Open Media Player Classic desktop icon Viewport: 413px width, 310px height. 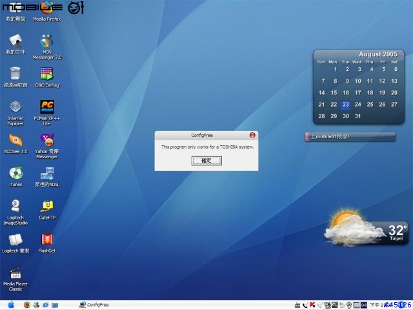15,278
